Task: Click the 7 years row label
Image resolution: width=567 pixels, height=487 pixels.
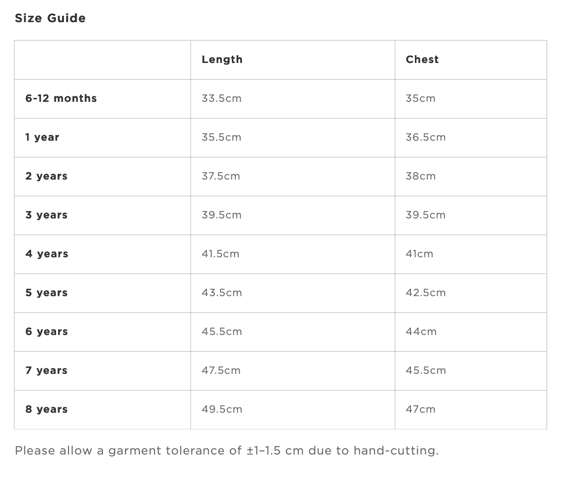Action: [46, 370]
